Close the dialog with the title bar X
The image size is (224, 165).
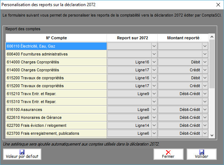coord(218,5)
